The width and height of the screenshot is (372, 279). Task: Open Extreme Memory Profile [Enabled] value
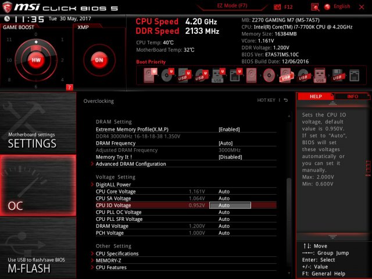[x=229, y=130]
